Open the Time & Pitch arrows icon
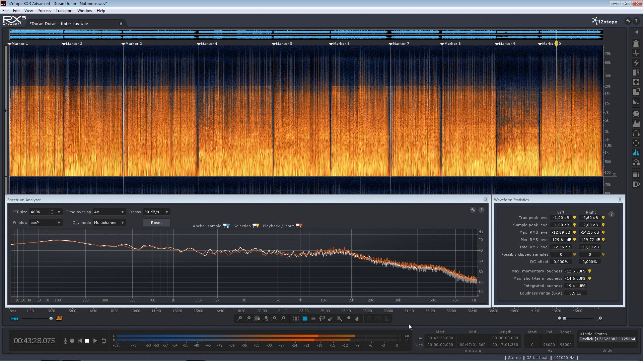This screenshot has height=361, width=643. (636, 143)
